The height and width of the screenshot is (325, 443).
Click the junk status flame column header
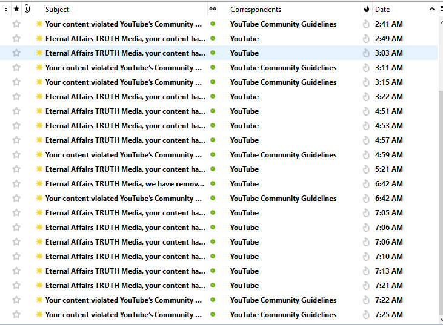click(x=366, y=9)
